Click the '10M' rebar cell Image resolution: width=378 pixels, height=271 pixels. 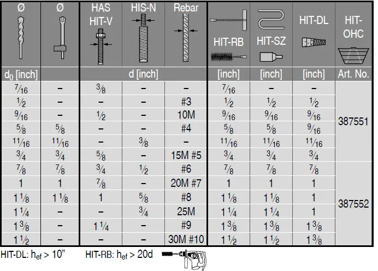186,115
